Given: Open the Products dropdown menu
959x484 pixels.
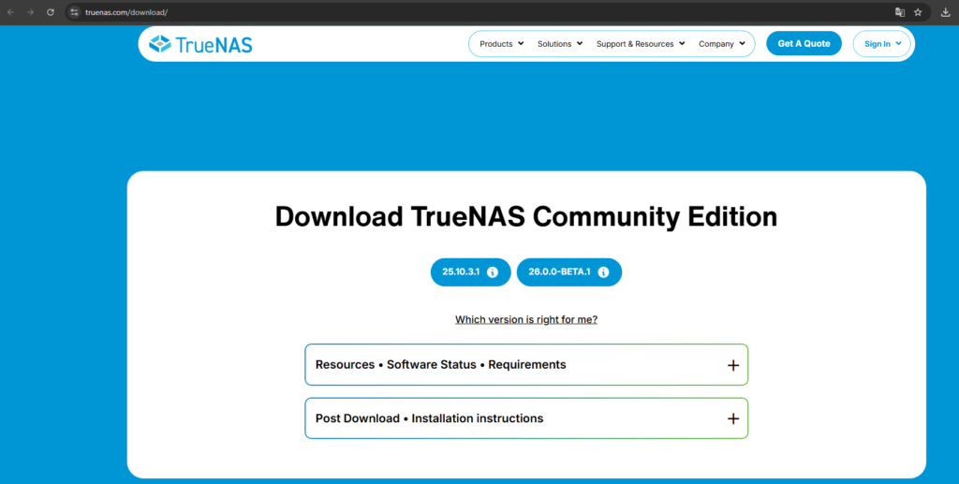Looking at the screenshot, I should 502,44.
